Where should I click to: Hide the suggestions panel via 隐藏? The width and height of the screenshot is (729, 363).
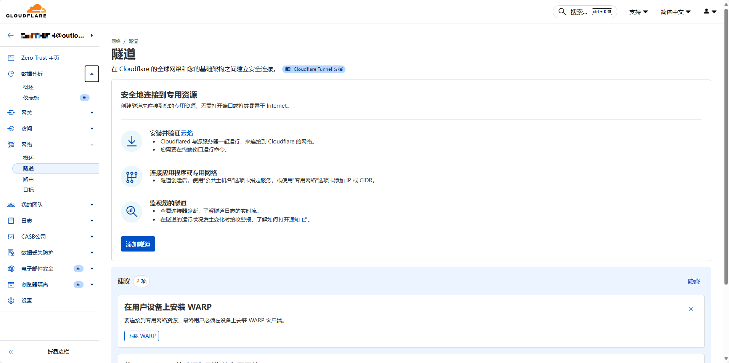[x=694, y=282]
